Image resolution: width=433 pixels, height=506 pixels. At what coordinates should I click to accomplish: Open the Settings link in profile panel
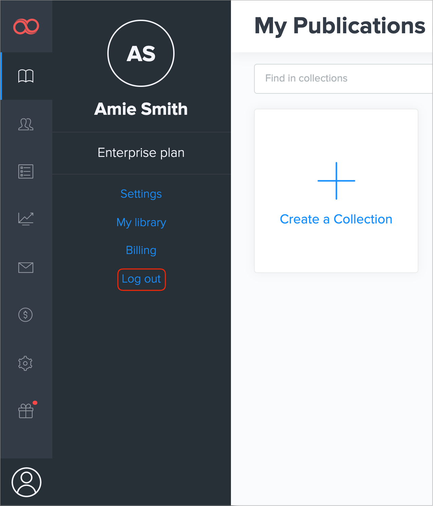141,194
